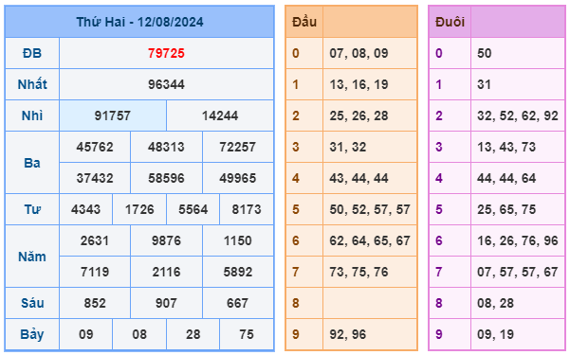Click Tư prize number 8173
Screen dimensions: 570x355
(x=247, y=209)
